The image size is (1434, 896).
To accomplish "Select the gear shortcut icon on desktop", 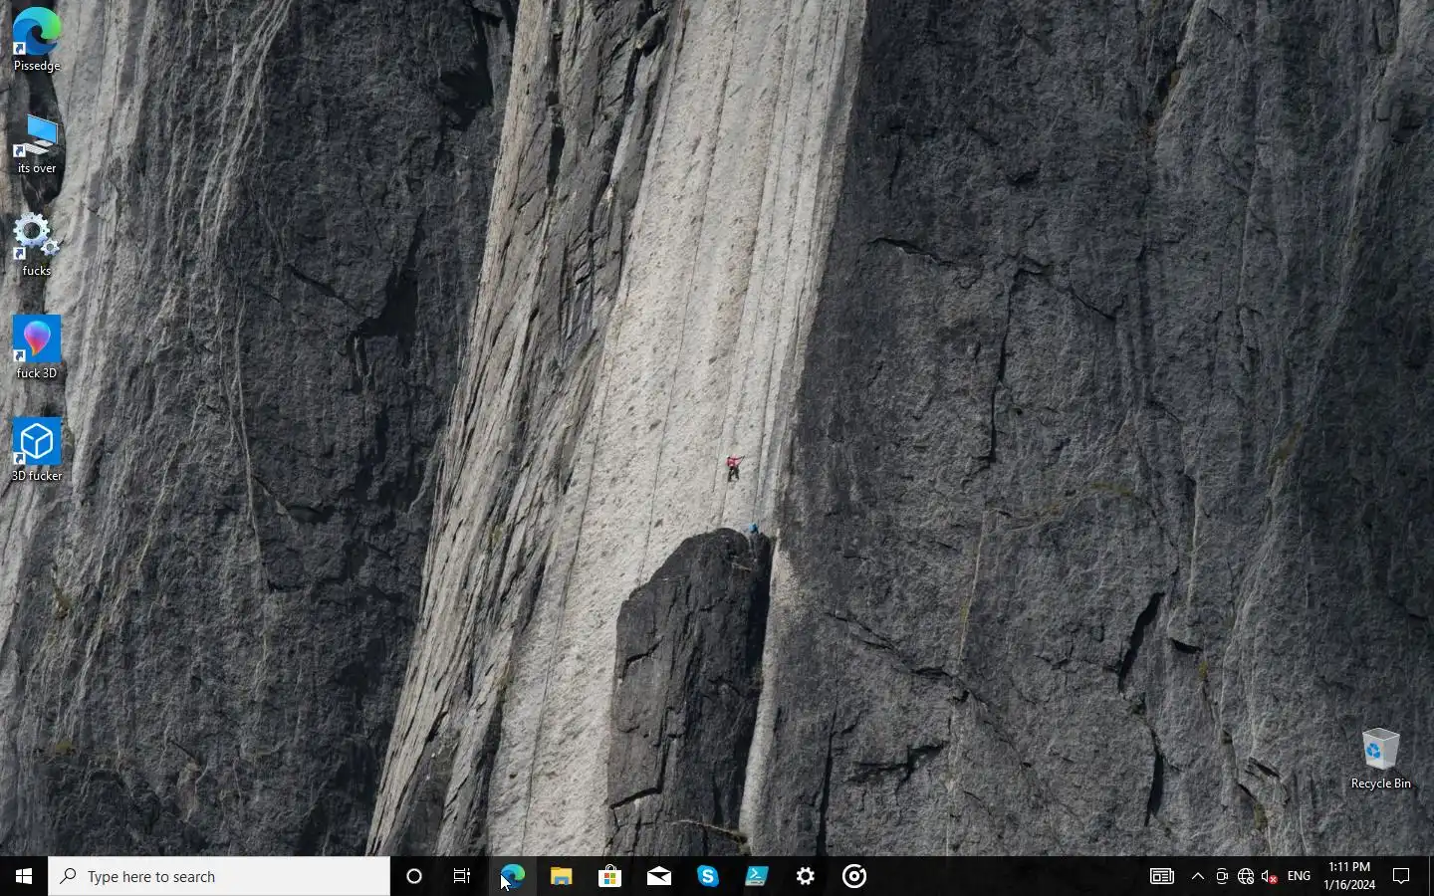I will pos(37,245).
